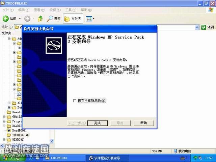Click the 帮助 button in wizard
The height and width of the screenshot is (162, 216).
coord(143,123)
